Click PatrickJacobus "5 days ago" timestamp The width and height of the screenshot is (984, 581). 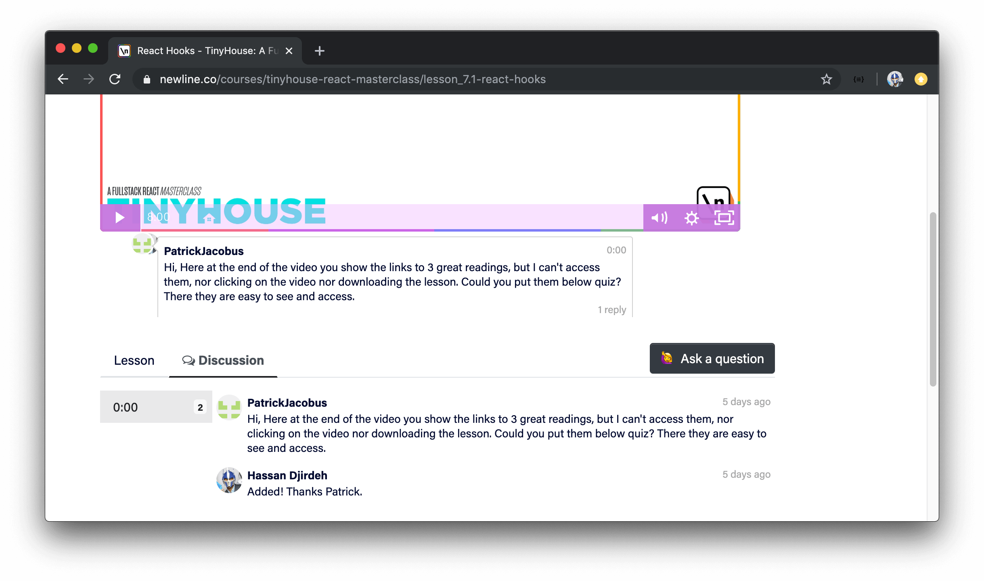pyautogui.click(x=746, y=402)
